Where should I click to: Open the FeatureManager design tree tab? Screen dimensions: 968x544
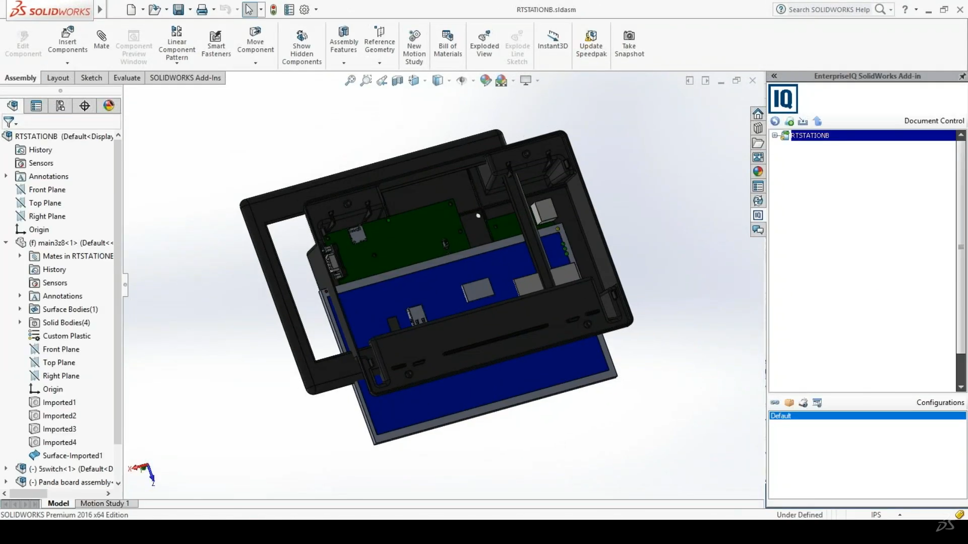(13, 106)
